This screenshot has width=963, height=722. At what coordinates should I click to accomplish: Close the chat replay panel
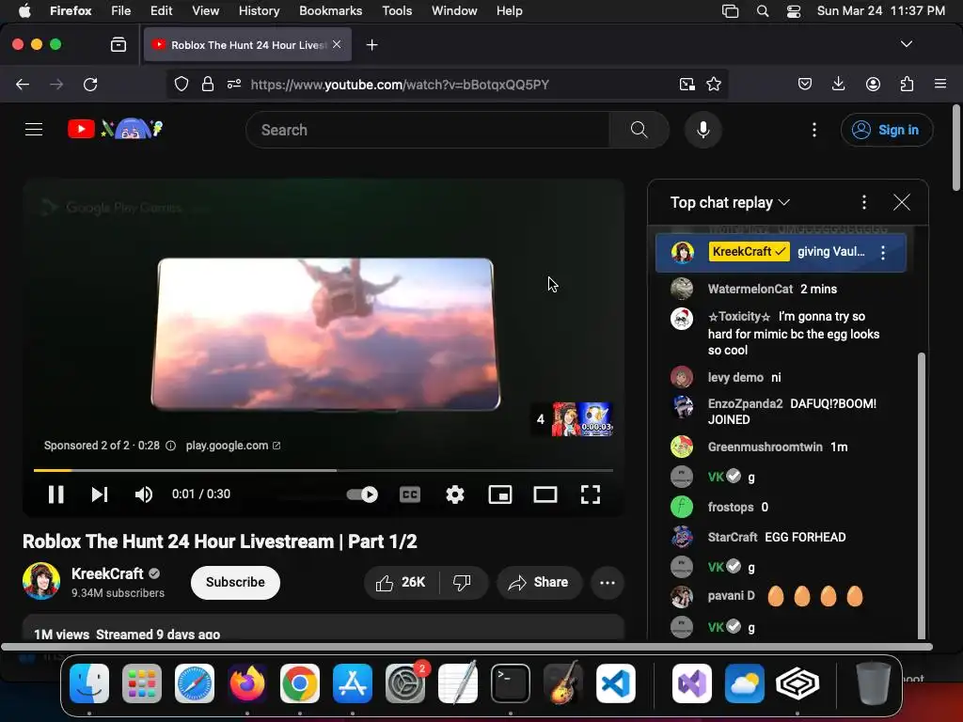(902, 203)
